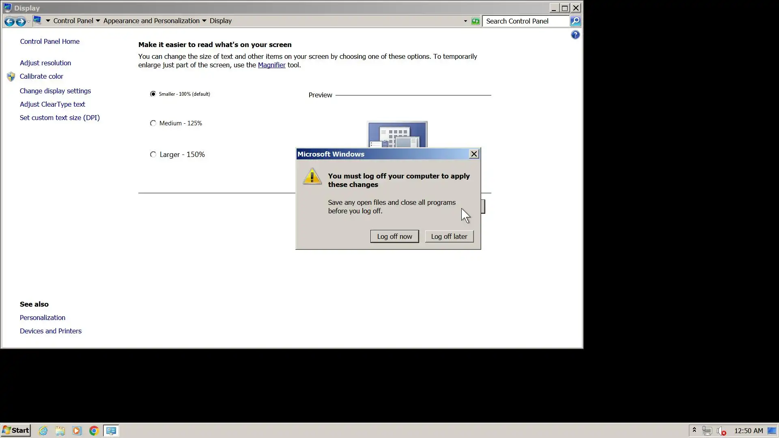Select Larger - 150% radio button
The height and width of the screenshot is (438, 779).
153,155
